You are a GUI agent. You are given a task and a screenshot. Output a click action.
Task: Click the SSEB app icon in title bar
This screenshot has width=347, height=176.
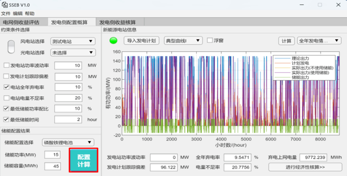pos(4,5)
